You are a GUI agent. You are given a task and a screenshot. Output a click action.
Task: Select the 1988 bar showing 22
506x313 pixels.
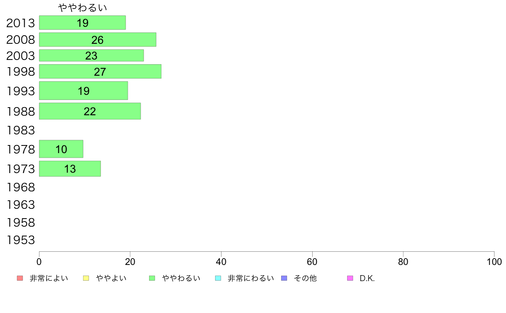(x=90, y=111)
